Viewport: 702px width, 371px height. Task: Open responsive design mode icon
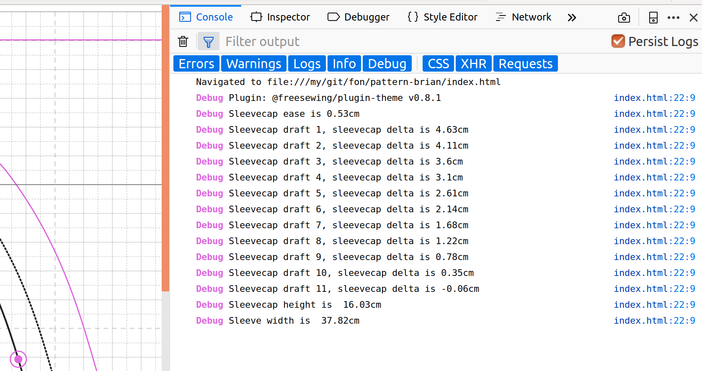653,18
